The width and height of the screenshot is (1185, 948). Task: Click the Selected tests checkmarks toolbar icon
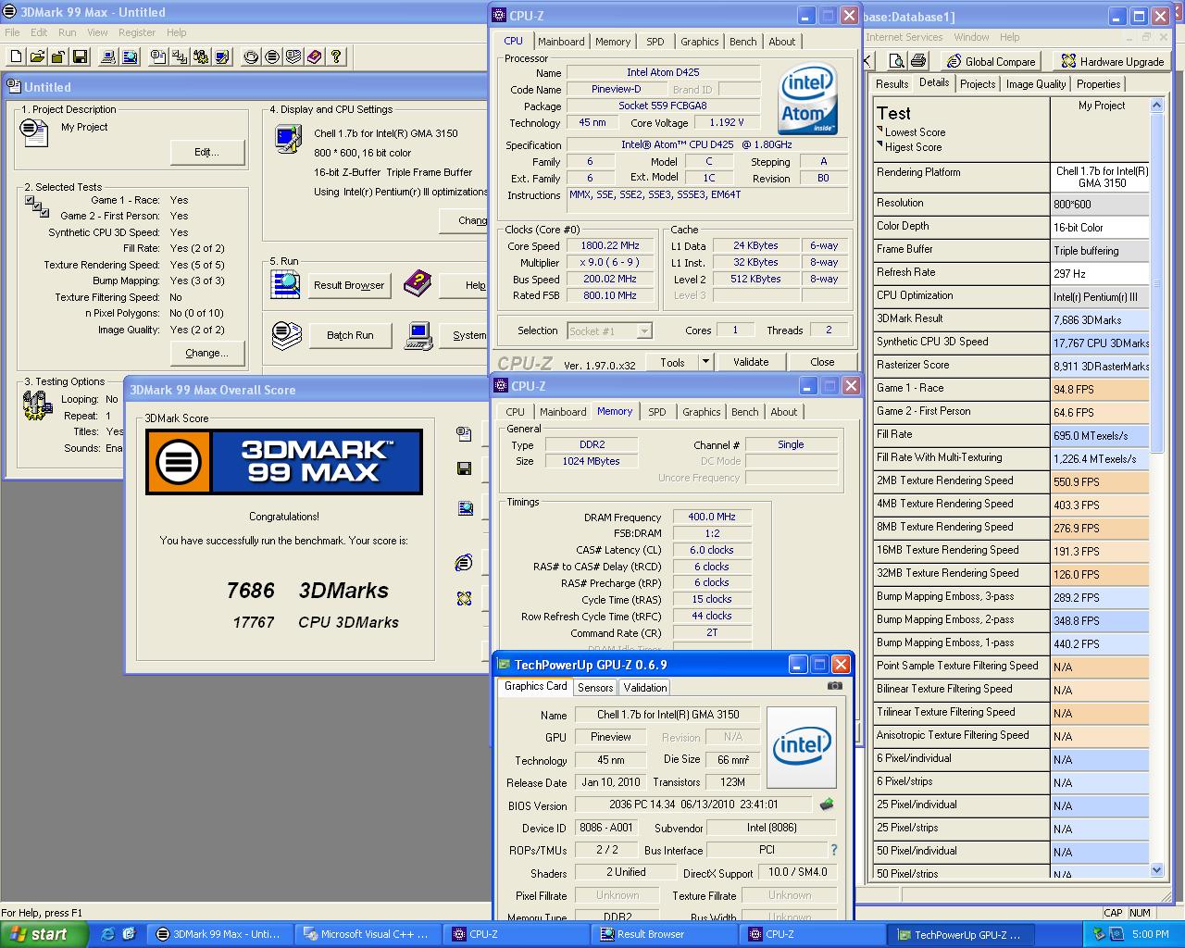pyautogui.click(x=180, y=57)
